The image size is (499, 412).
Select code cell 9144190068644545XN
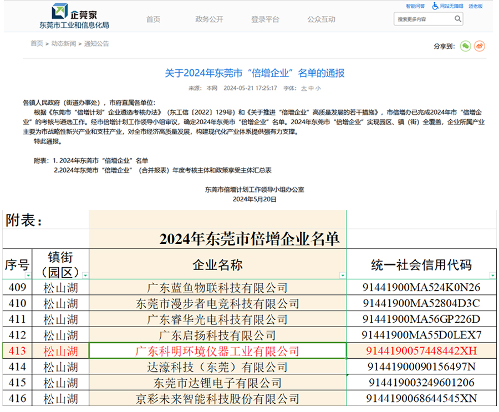[421, 399]
